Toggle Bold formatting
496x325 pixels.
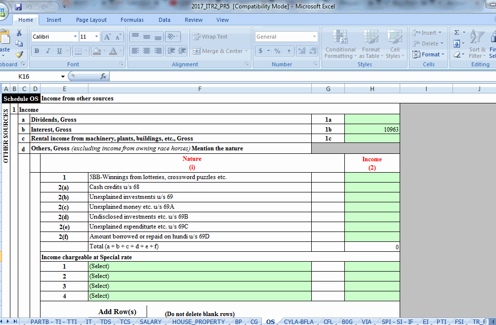(37, 50)
